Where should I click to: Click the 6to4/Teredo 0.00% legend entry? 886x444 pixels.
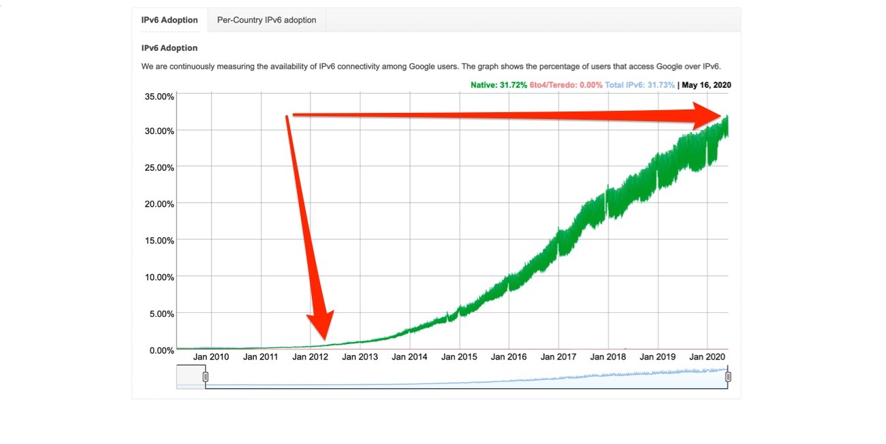click(566, 85)
